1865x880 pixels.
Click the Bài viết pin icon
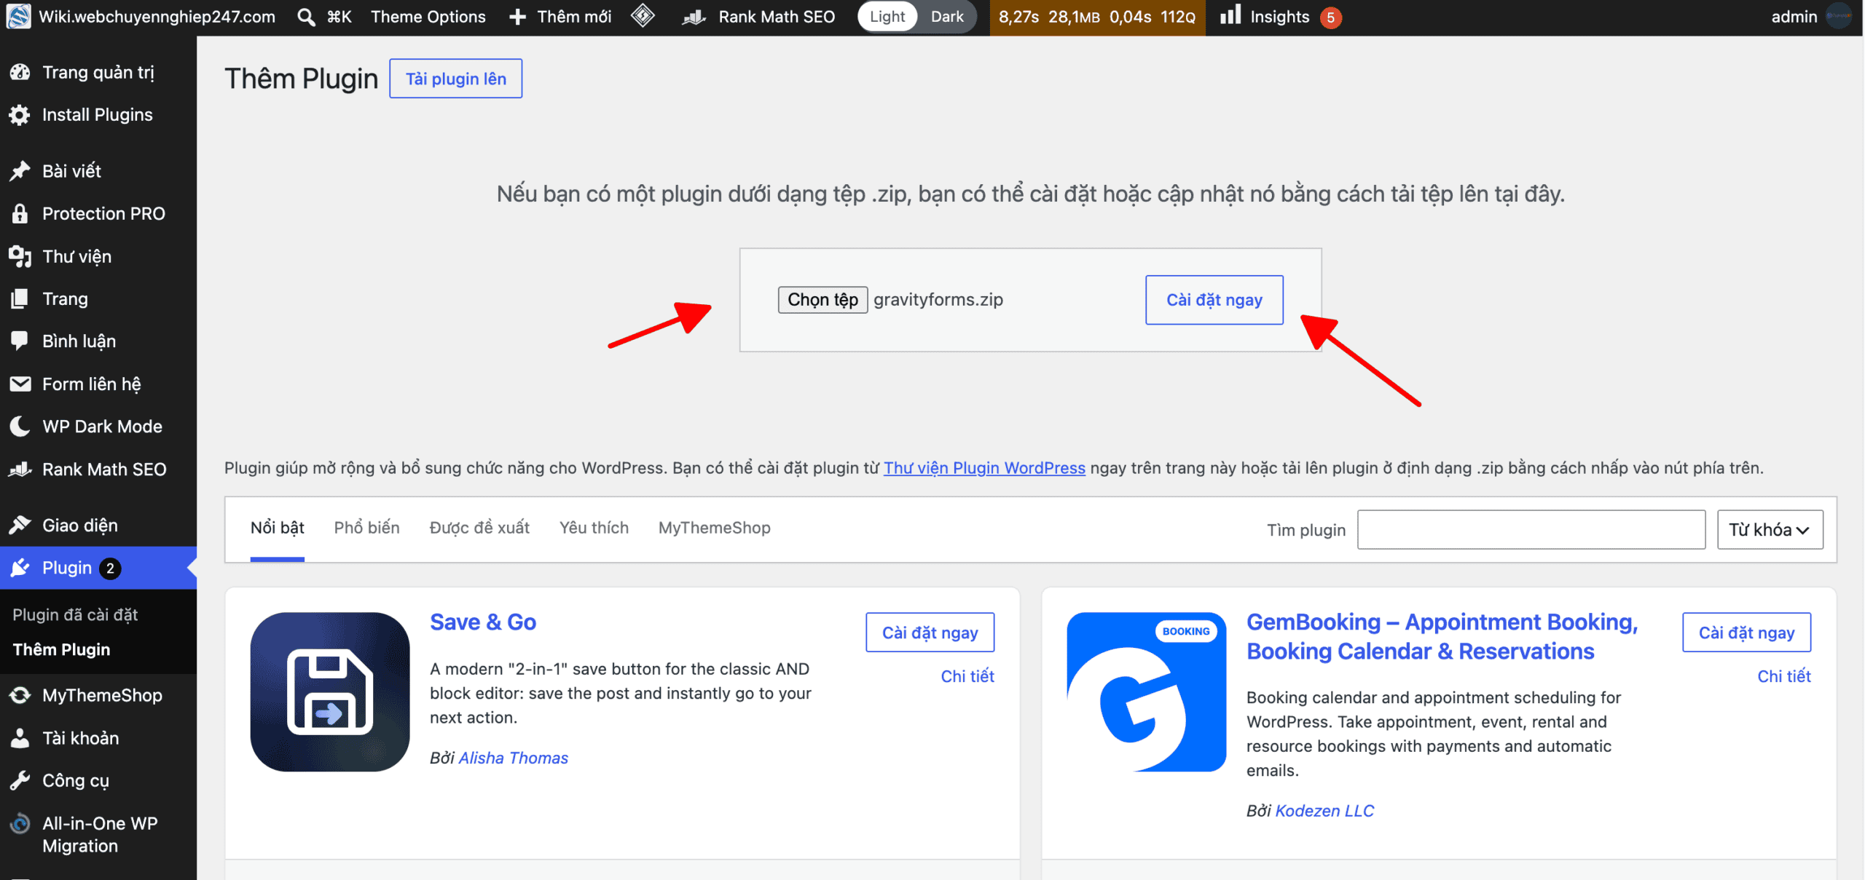pos(20,171)
